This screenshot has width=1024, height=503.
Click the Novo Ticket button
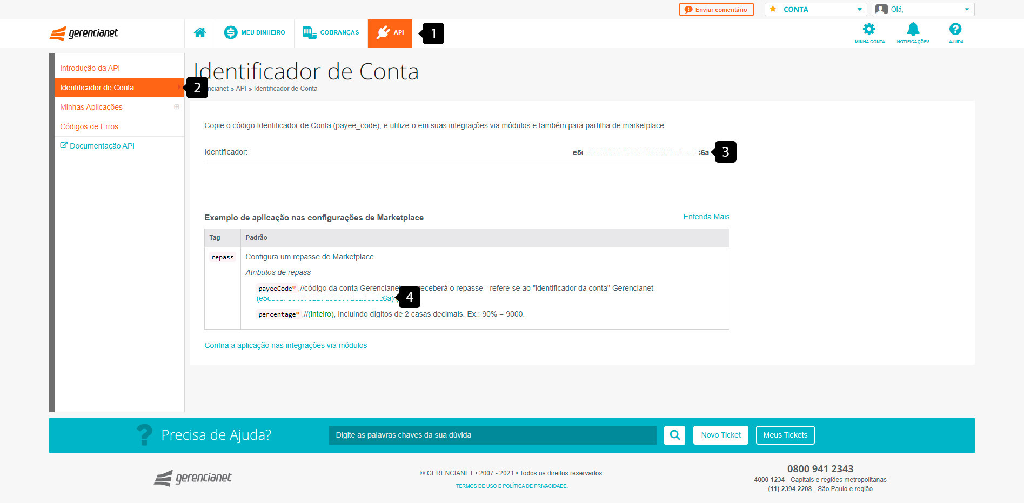(x=721, y=435)
